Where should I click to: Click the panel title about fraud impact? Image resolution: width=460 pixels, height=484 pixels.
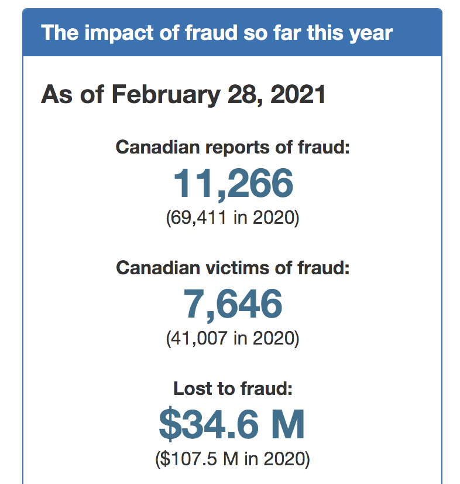point(217,33)
